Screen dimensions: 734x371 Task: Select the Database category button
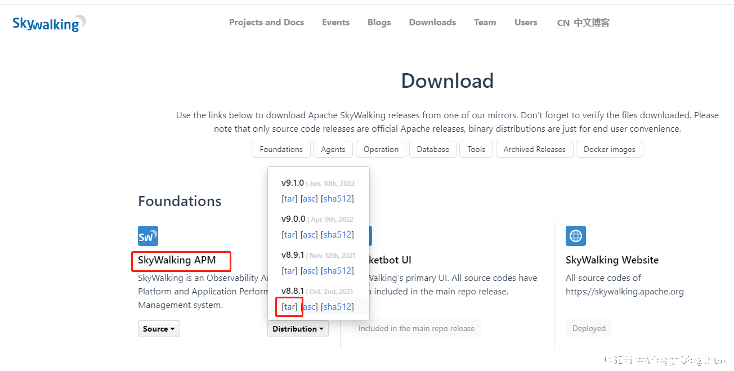[x=433, y=149]
